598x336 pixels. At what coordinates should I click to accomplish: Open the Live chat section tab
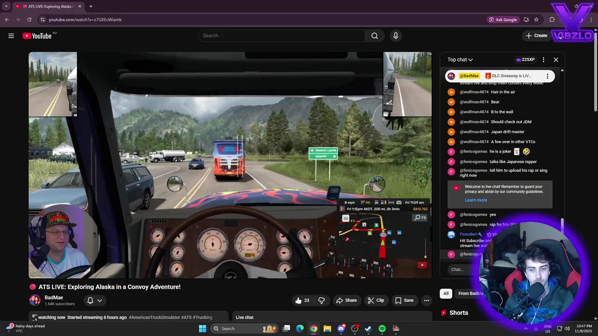(x=244, y=317)
